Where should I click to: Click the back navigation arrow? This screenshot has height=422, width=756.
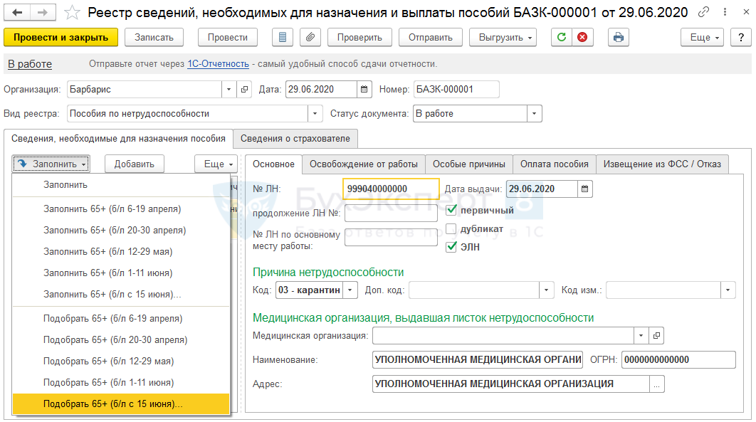(17, 13)
